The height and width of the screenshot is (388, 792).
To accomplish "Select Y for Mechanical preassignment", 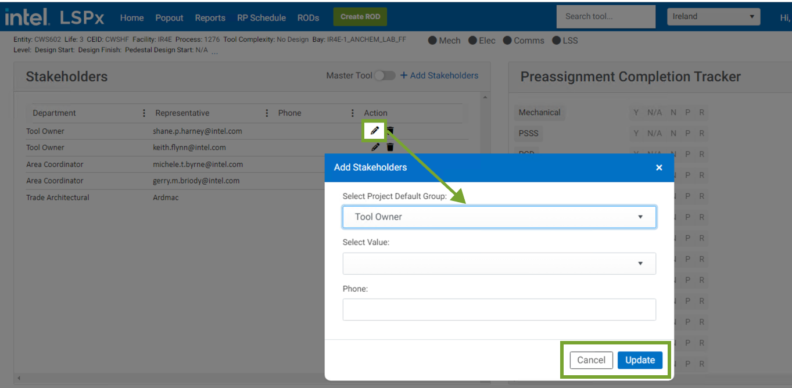I will (x=636, y=113).
